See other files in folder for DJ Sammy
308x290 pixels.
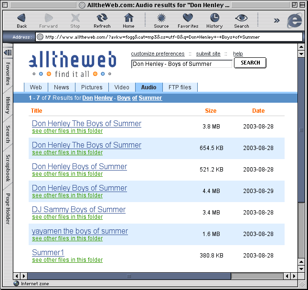coord(67,217)
